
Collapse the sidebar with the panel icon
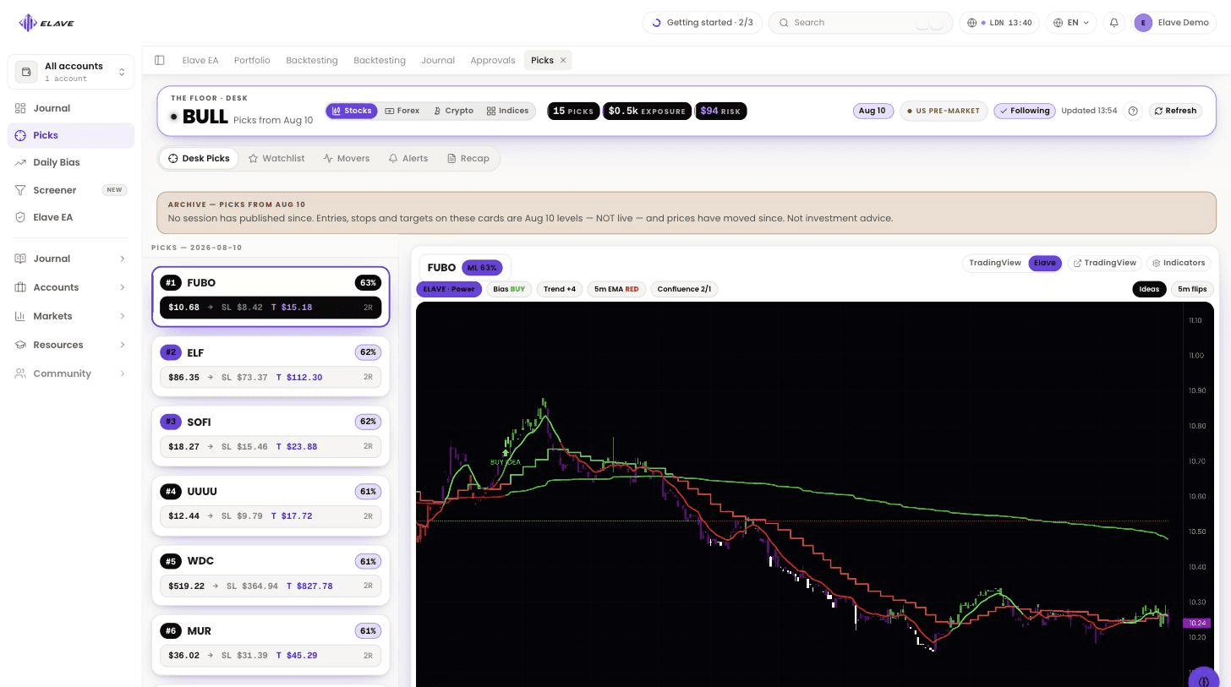160,60
